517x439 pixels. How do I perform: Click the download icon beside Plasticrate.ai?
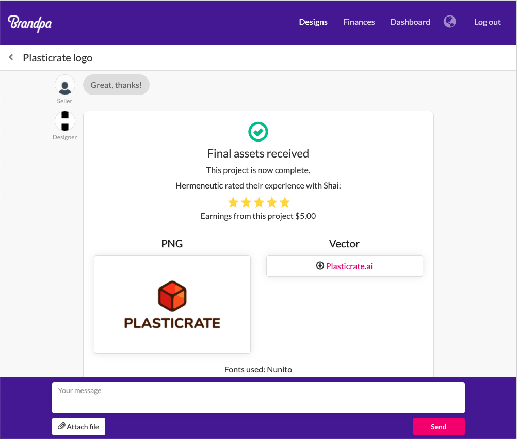tap(320, 265)
